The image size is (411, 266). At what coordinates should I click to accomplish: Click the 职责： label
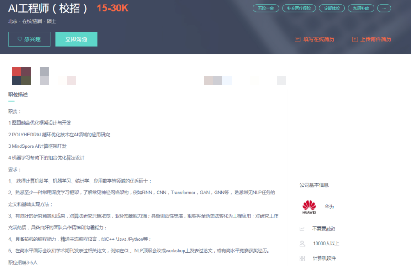pos(15,111)
